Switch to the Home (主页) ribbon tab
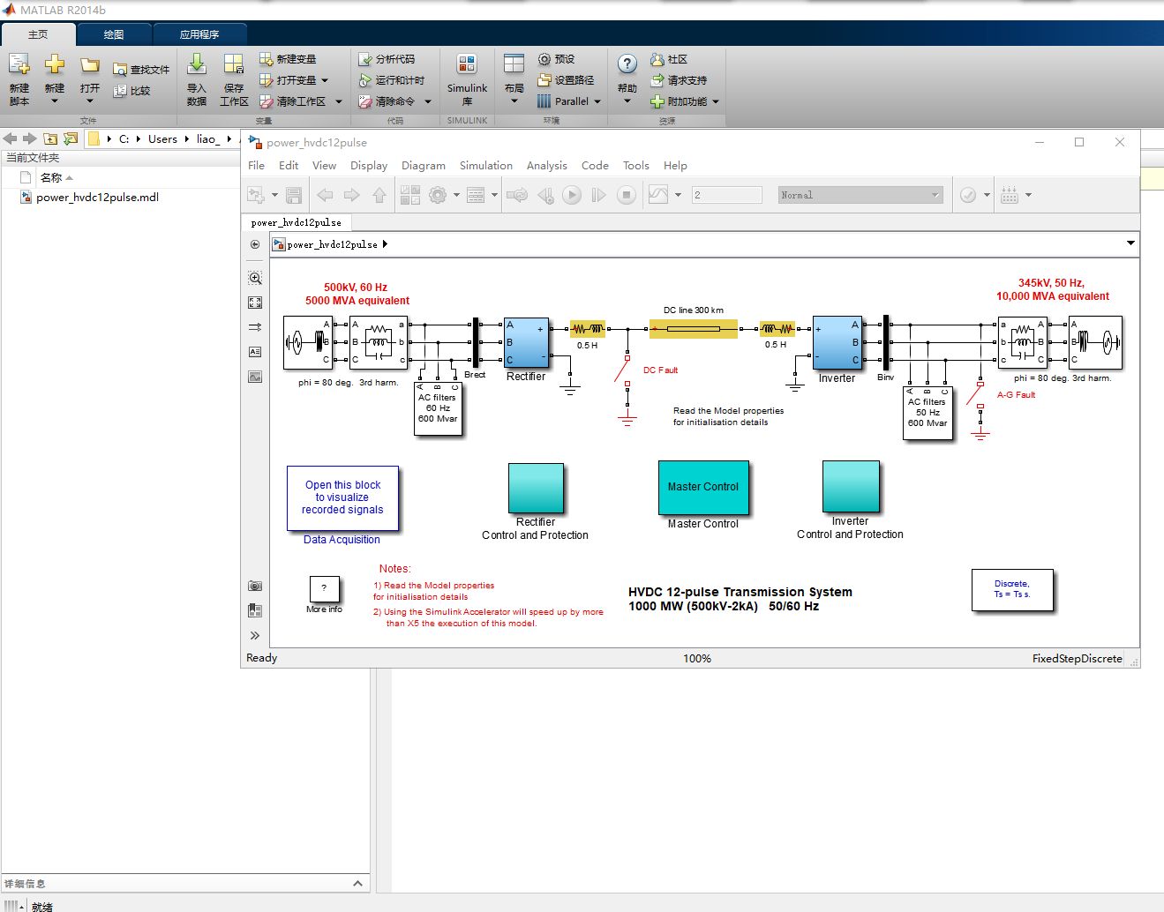 point(38,34)
